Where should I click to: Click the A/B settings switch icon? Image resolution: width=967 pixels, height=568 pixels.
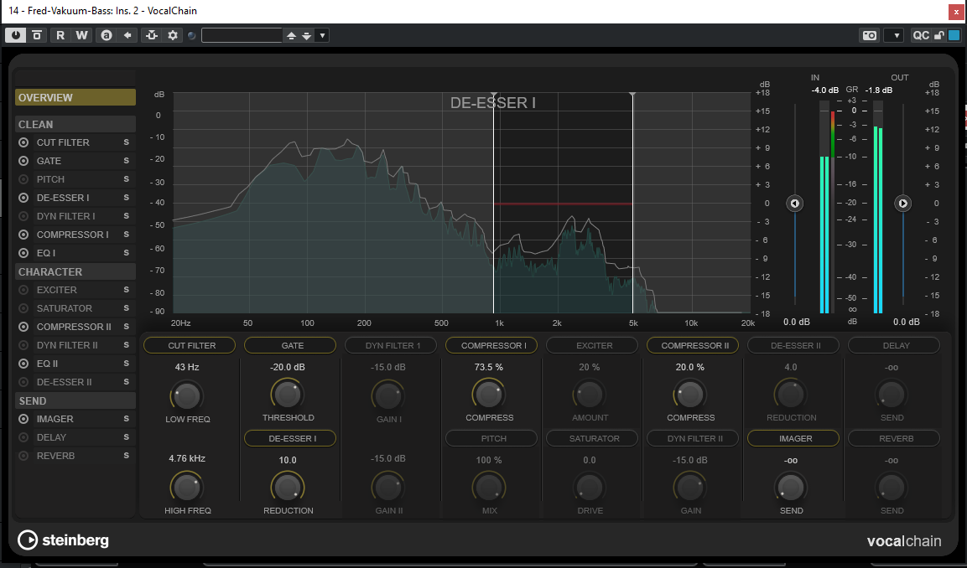(x=107, y=35)
